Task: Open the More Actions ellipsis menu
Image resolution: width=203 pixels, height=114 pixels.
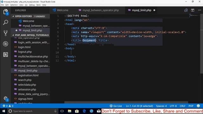Action: point(200,10)
